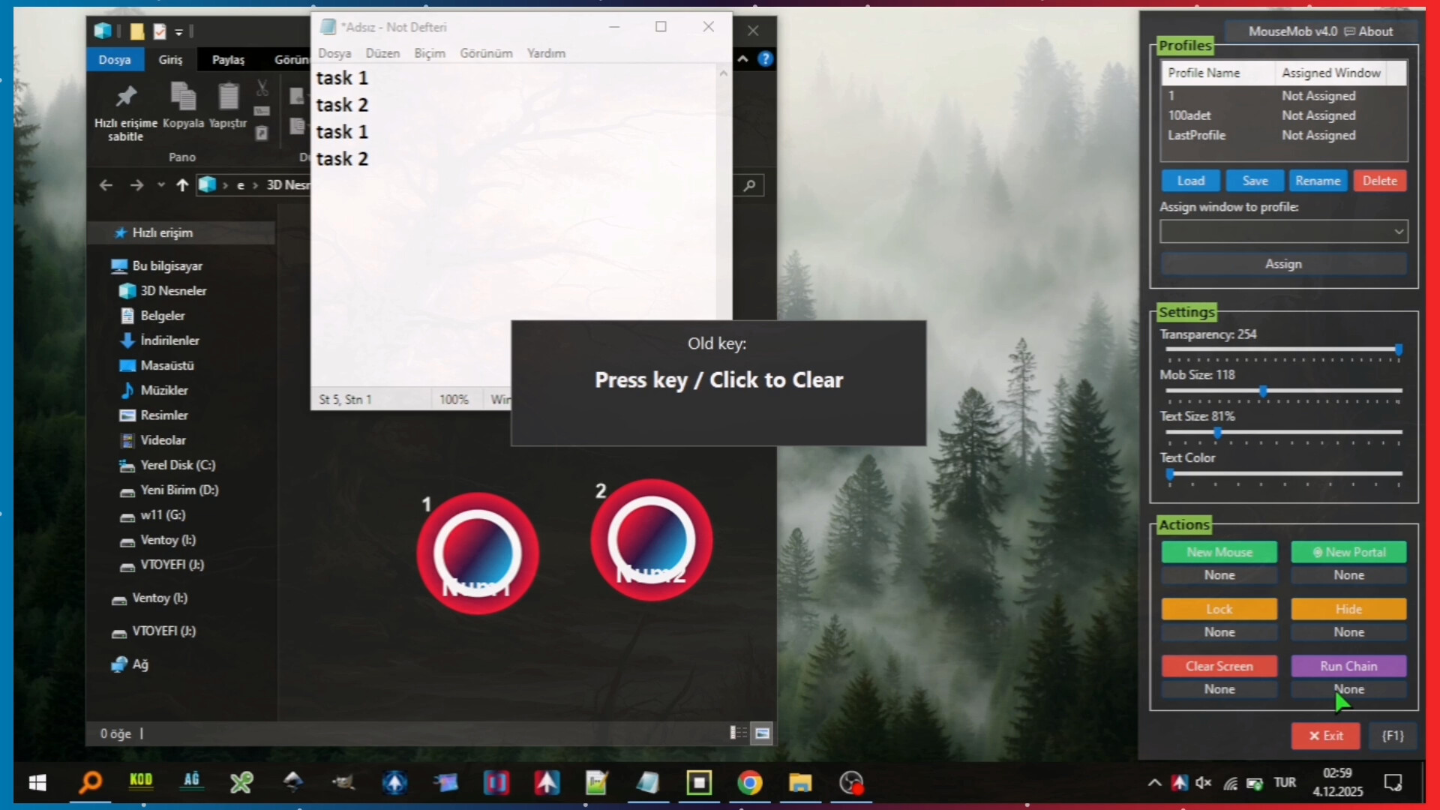Image resolution: width=1440 pixels, height=810 pixels.
Task: Open OBS Studio from the taskbar
Action: (851, 783)
